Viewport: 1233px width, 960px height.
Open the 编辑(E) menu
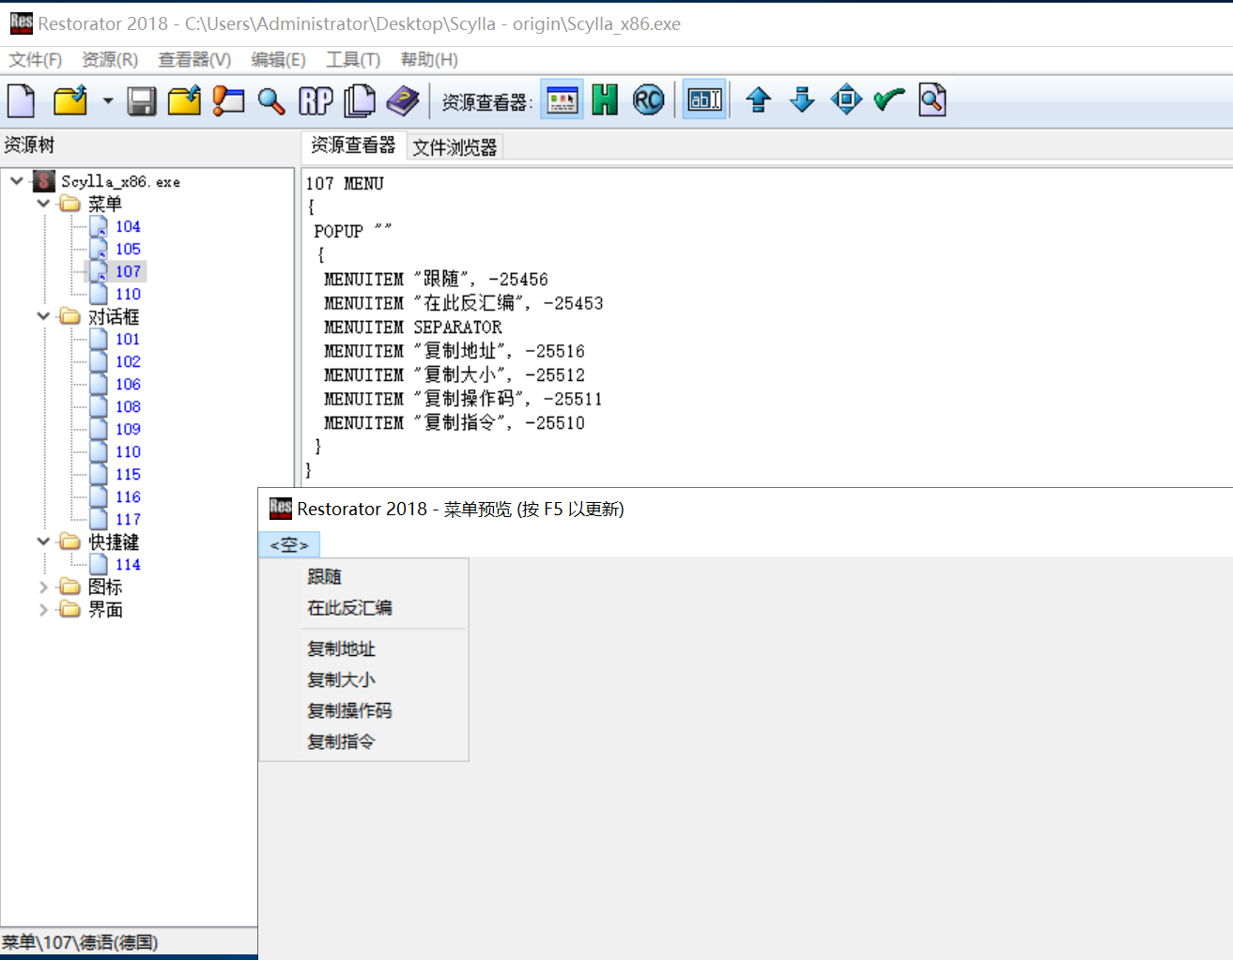pos(278,60)
